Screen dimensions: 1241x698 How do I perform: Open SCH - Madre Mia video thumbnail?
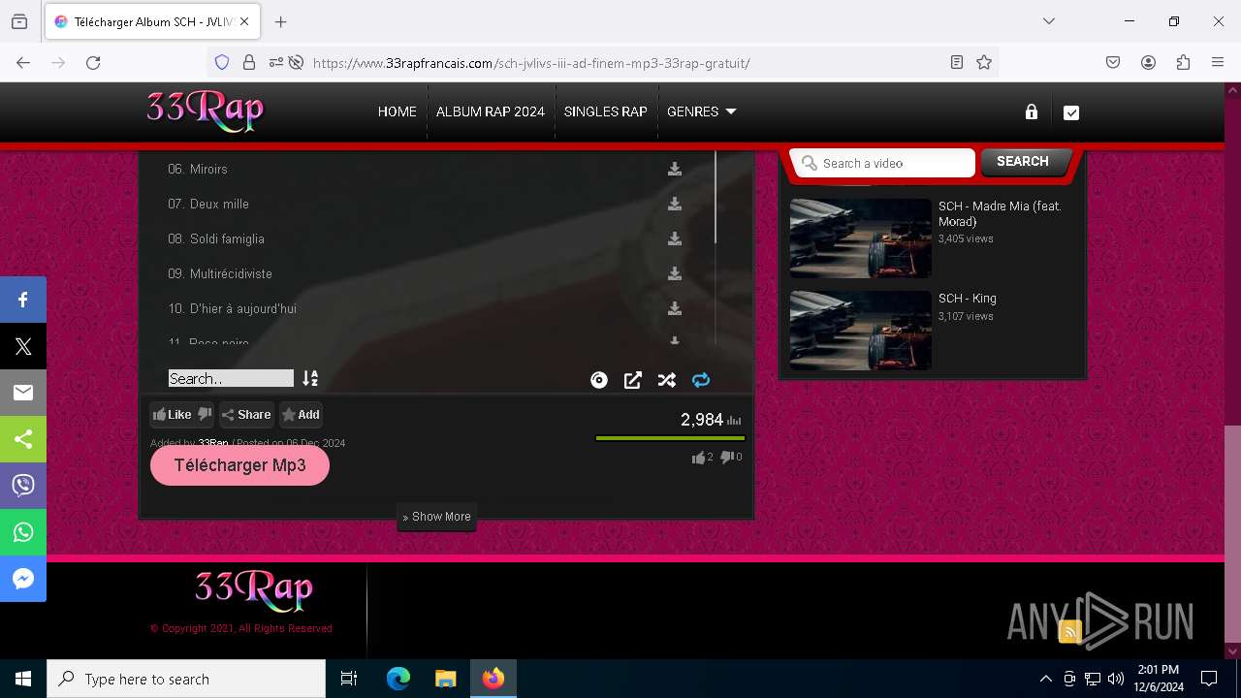(x=860, y=238)
